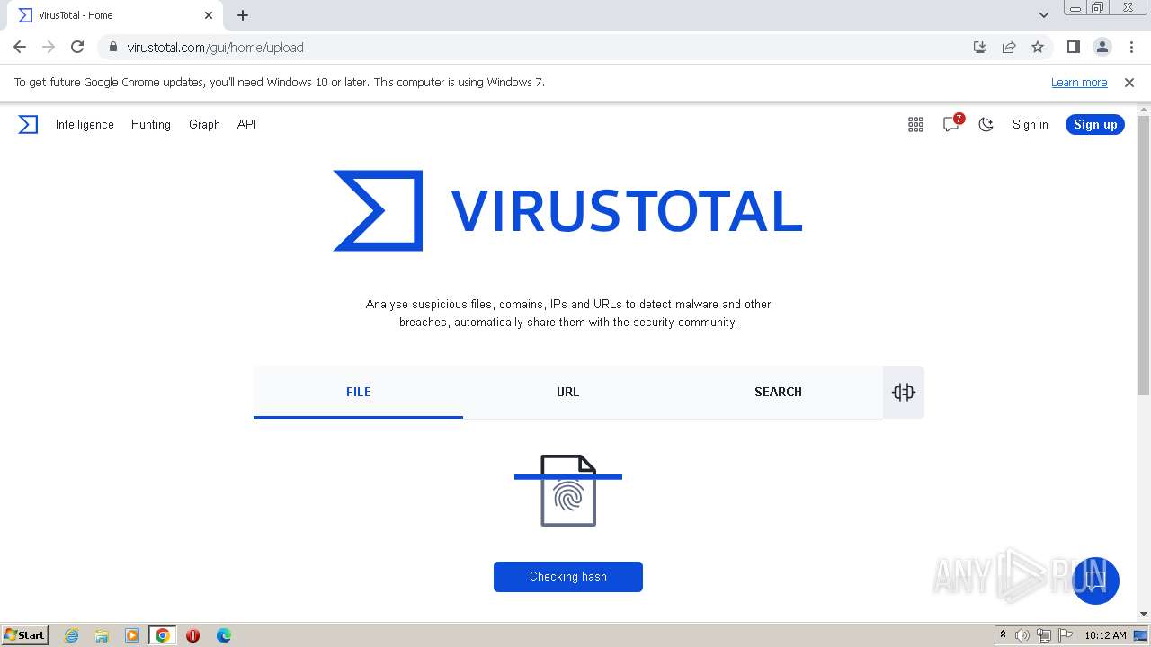Reload the current page
1151x647 pixels.
(x=77, y=47)
